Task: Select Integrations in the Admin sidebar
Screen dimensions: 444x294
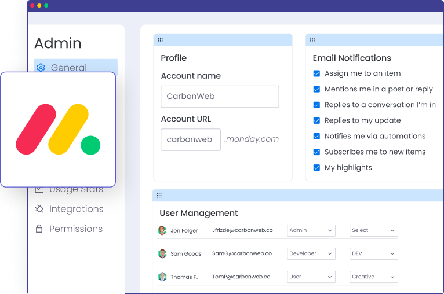Action: pyautogui.click(x=76, y=209)
